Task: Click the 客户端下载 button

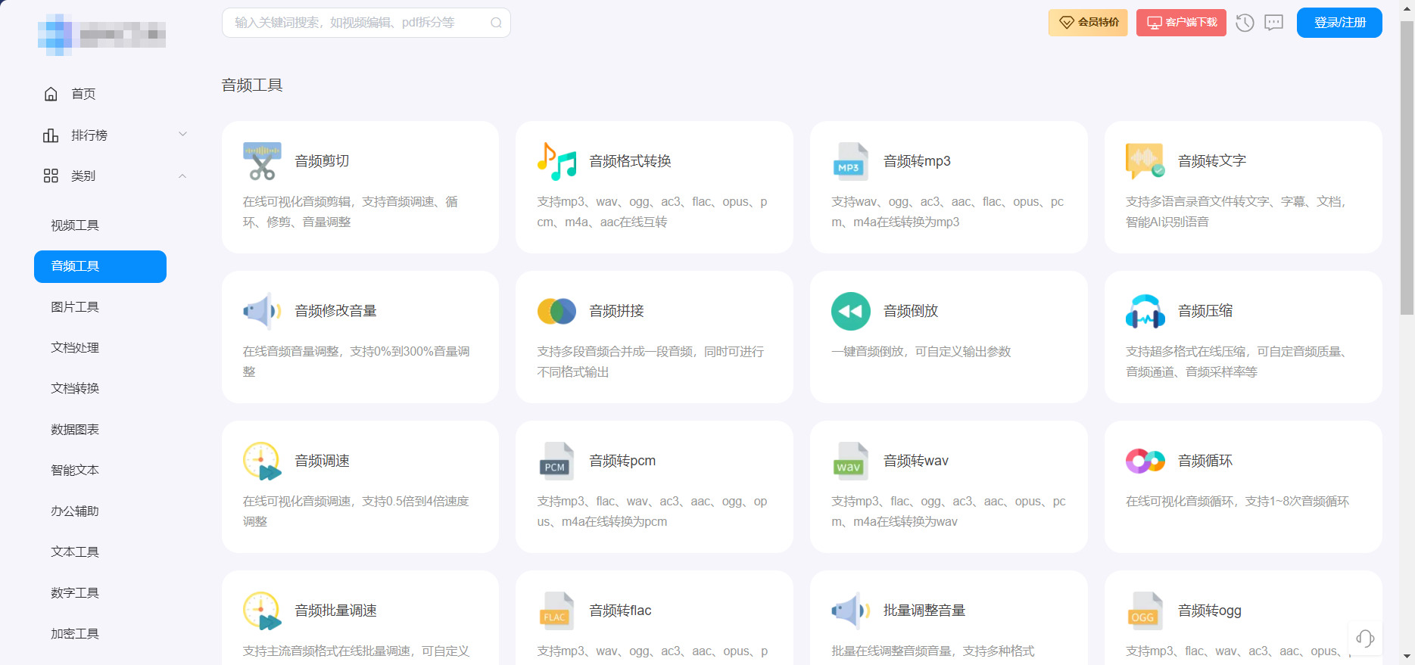Action: tap(1181, 23)
